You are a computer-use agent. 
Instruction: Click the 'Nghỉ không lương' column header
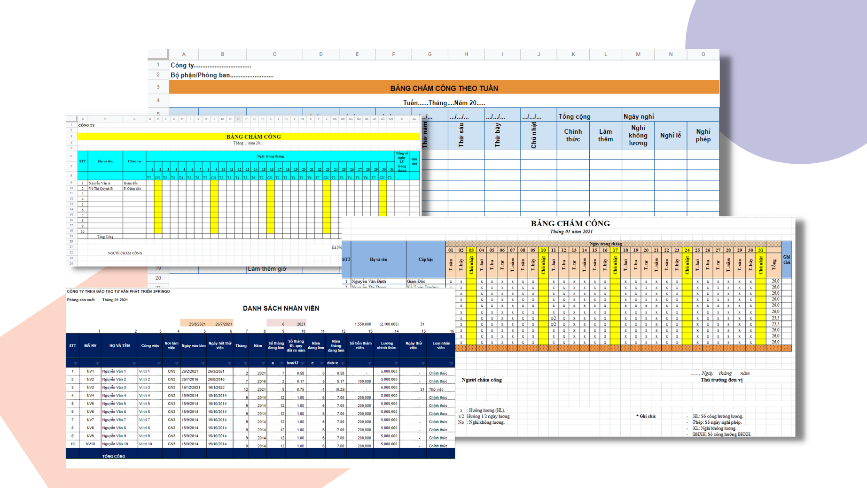(638, 135)
